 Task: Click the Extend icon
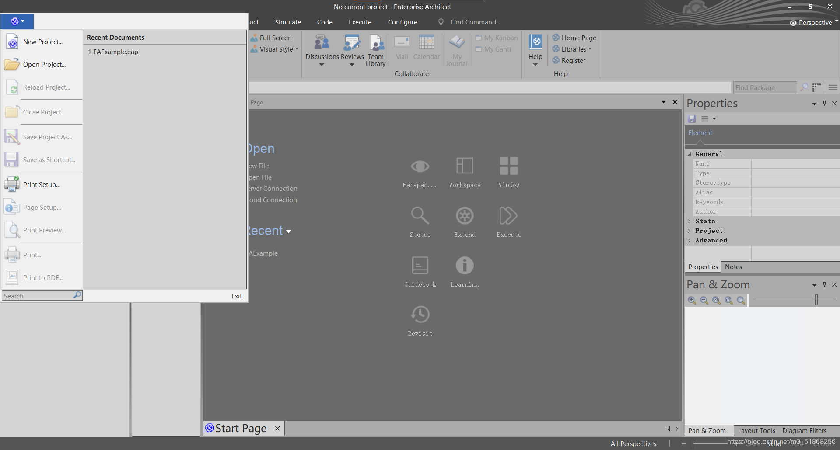coord(465,215)
